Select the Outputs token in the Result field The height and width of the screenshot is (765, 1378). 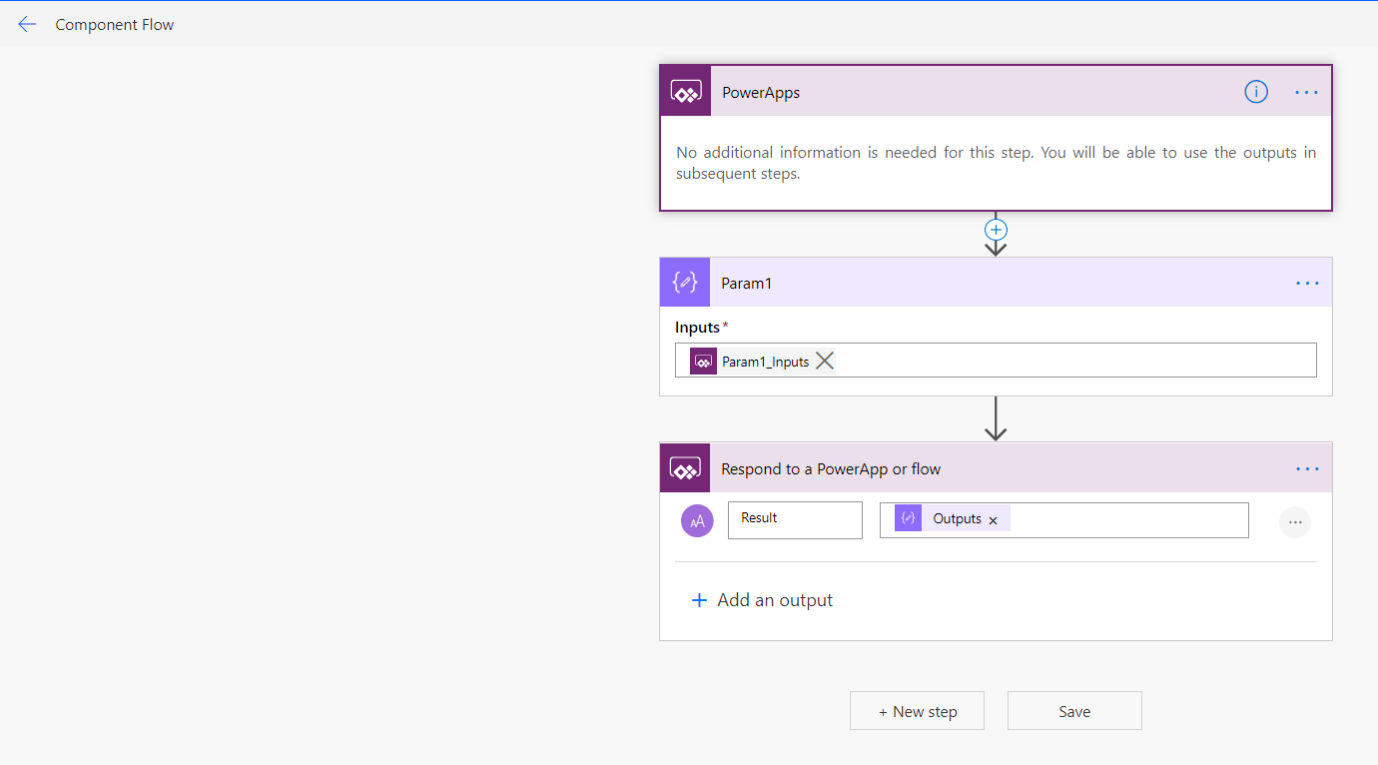956,517
